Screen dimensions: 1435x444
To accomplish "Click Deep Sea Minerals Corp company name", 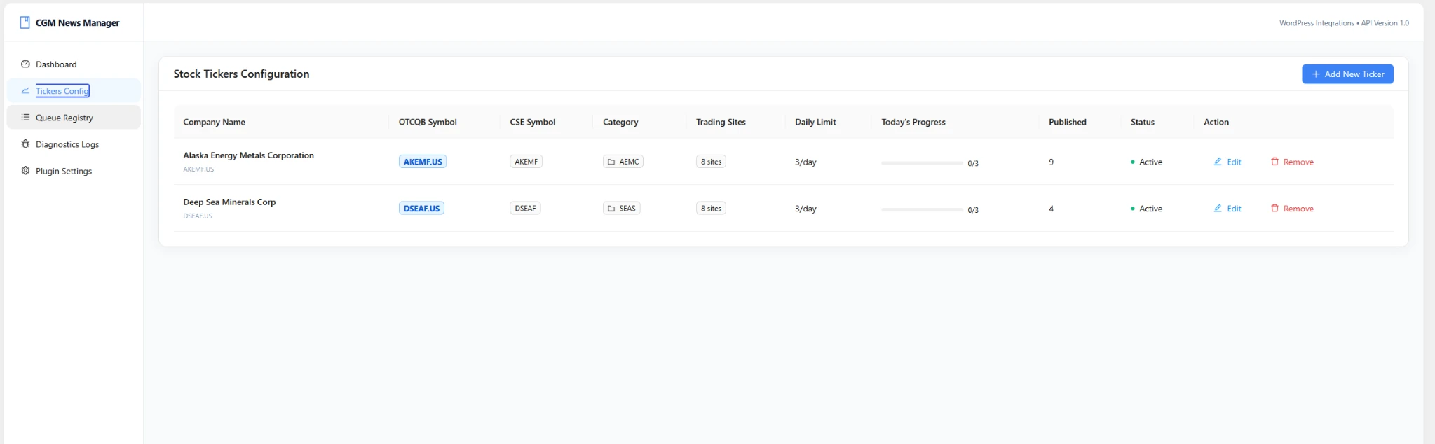I will click(x=229, y=202).
